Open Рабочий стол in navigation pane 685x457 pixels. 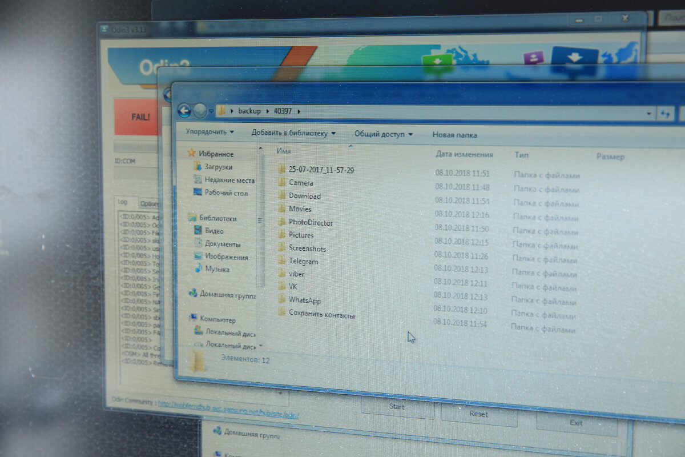pos(221,193)
